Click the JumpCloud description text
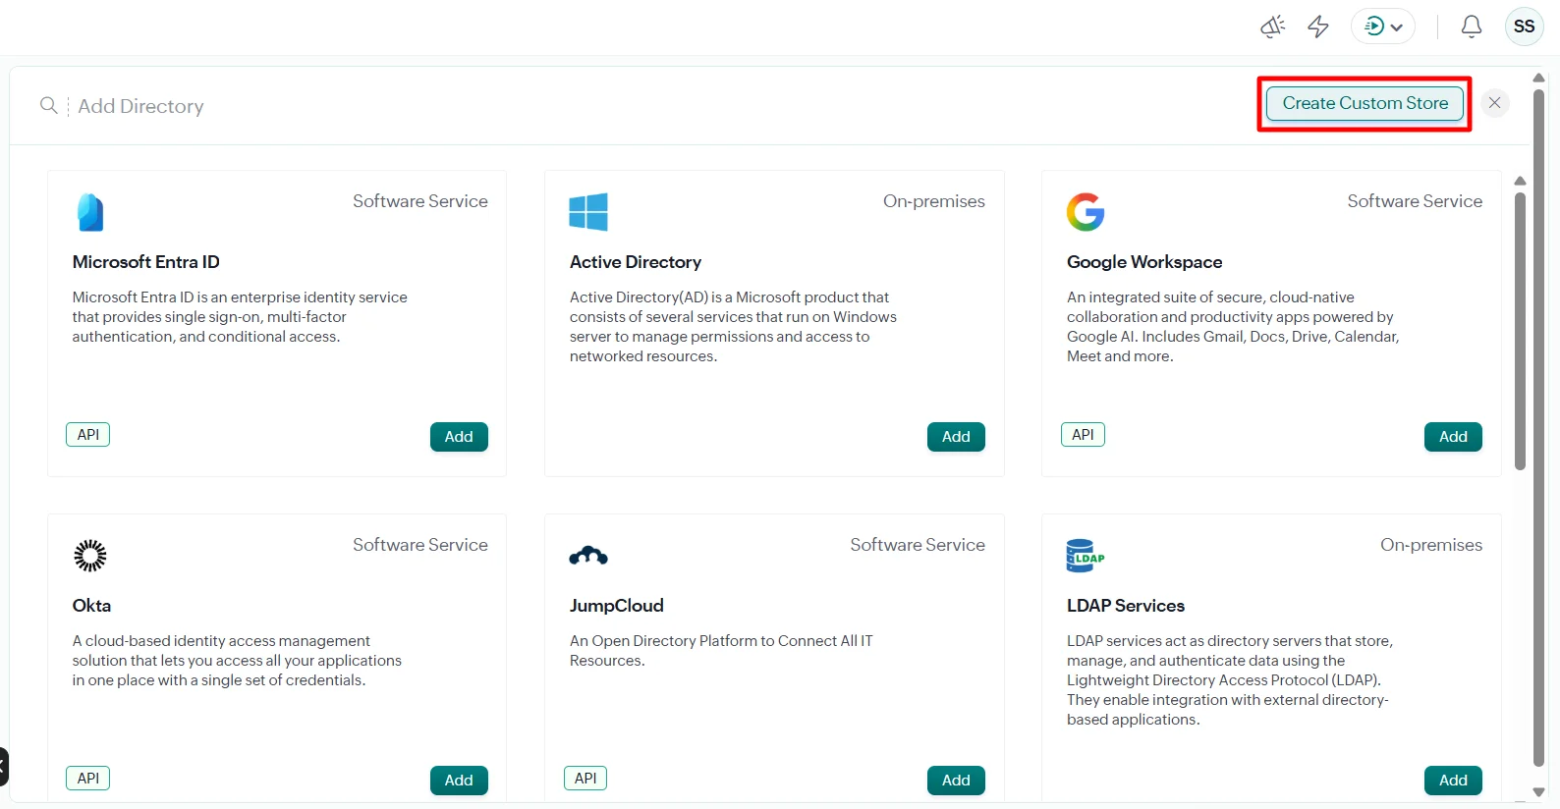 pyautogui.click(x=721, y=651)
